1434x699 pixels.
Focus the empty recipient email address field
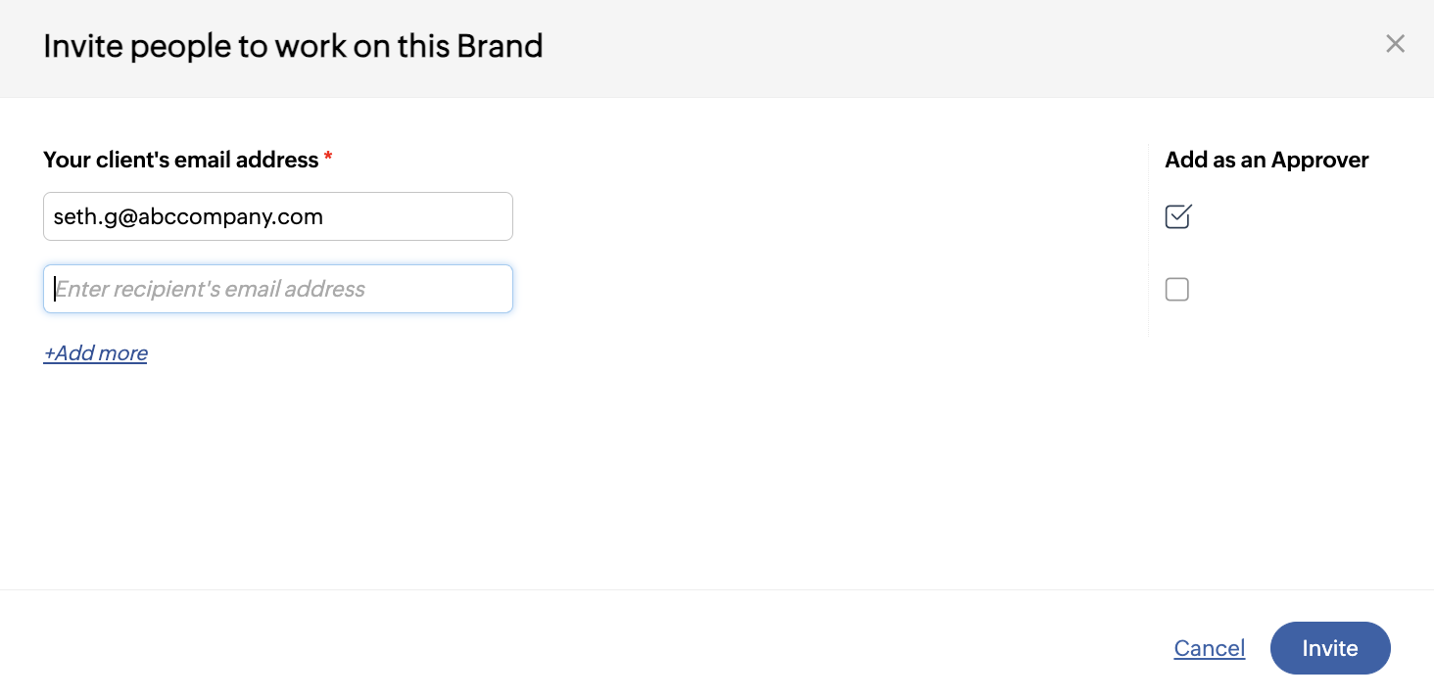[x=278, y=290]
